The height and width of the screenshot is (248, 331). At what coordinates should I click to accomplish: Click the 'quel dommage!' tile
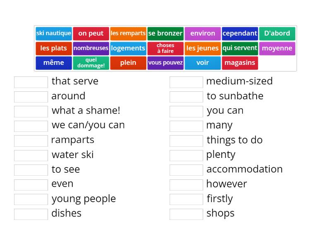click(x=91, y=63)
